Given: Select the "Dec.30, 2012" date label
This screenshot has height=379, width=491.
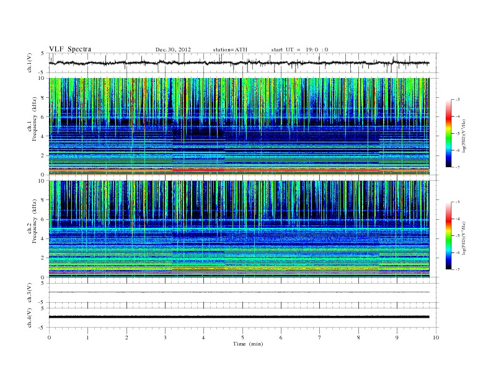Looking at the screenshot, I should pyautogui.click(x=173, y=50).
